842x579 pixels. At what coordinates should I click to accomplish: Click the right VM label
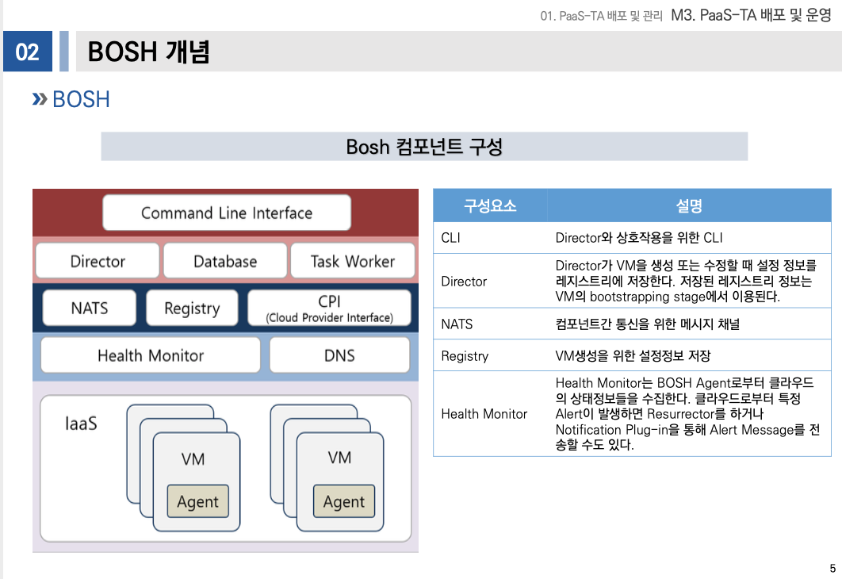point(339,458)
